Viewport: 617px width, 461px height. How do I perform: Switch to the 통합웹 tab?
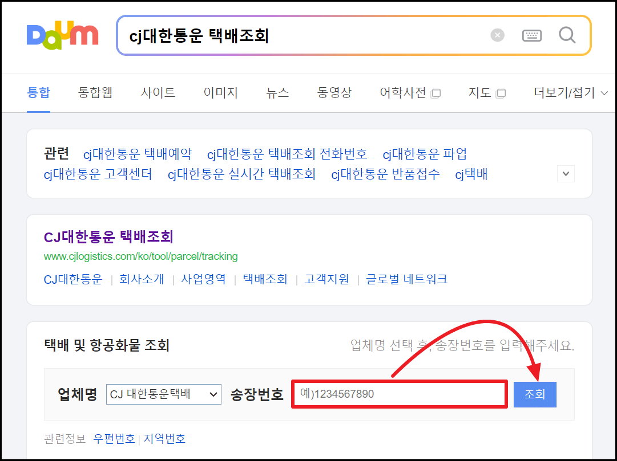click(95, 93)
